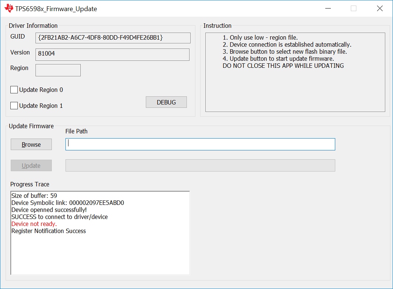Click the DEBUG button

(166, 102)
